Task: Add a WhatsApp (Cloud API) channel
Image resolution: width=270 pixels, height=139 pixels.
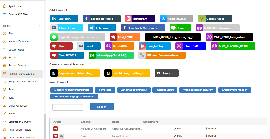Action: (x=111, y=55)
